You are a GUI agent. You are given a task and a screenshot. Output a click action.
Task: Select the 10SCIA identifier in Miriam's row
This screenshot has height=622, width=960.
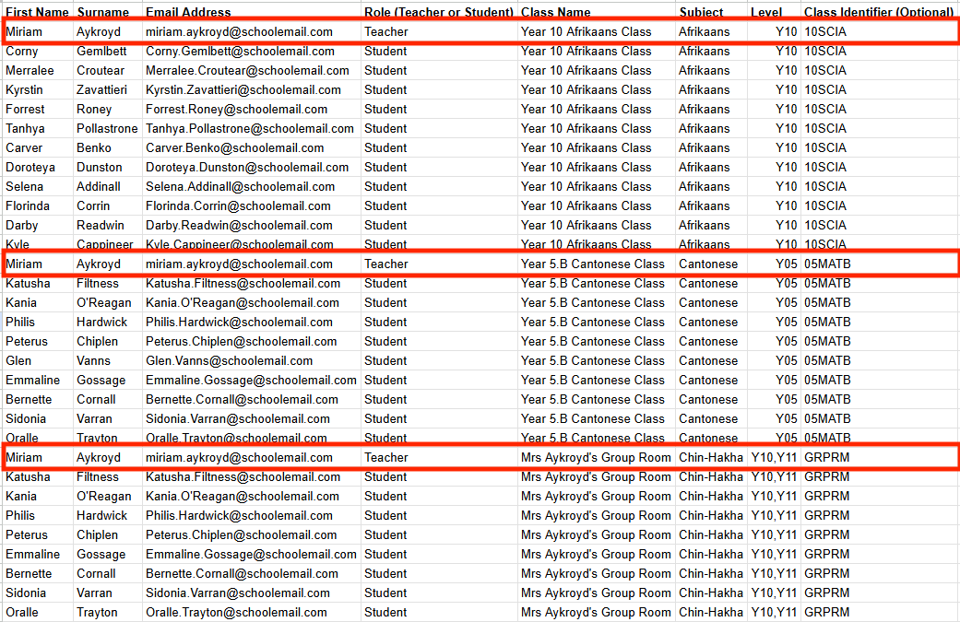tap(879, 32)
